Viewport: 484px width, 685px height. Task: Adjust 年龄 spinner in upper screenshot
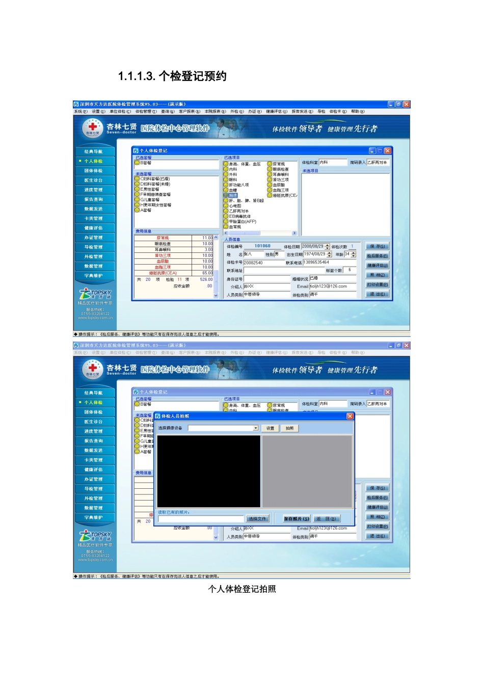[x=354, y=254]
